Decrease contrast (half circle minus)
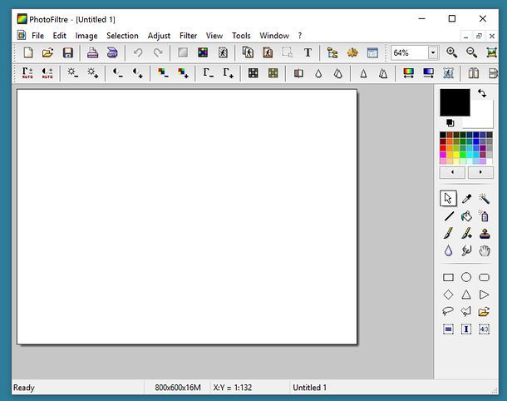Image resolution: width=507 pixels, height=401 pixels. pos(118,72)
